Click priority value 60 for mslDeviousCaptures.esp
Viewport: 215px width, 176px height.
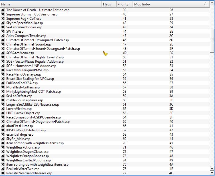(124, 100)
